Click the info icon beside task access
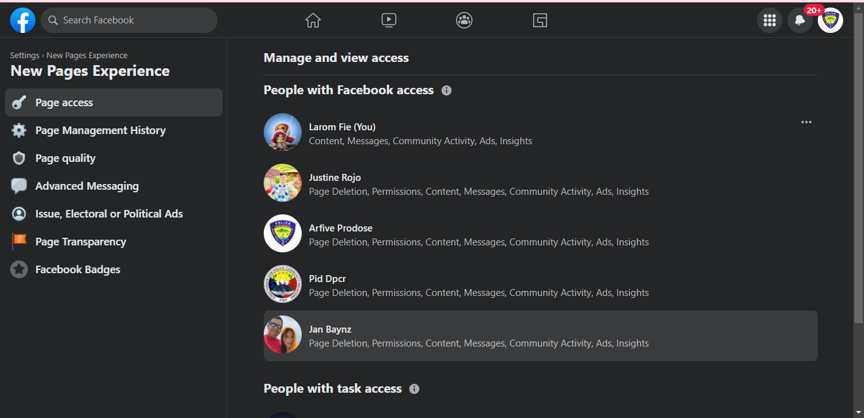 point(414,389)
